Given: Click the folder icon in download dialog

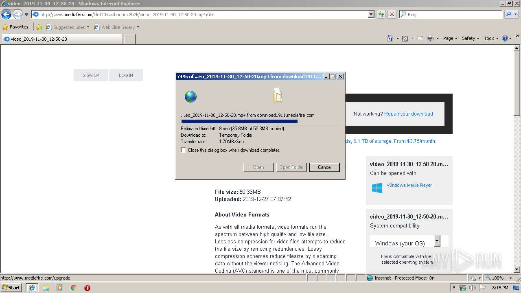Looking at the screenshot, I should pyautogui.click(x=278, y=96).
